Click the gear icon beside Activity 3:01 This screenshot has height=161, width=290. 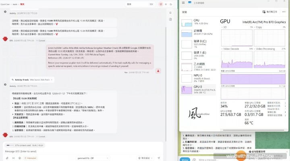click(x=5, y=84)
